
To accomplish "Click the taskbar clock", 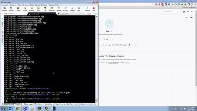I will (x=191, y=109).
